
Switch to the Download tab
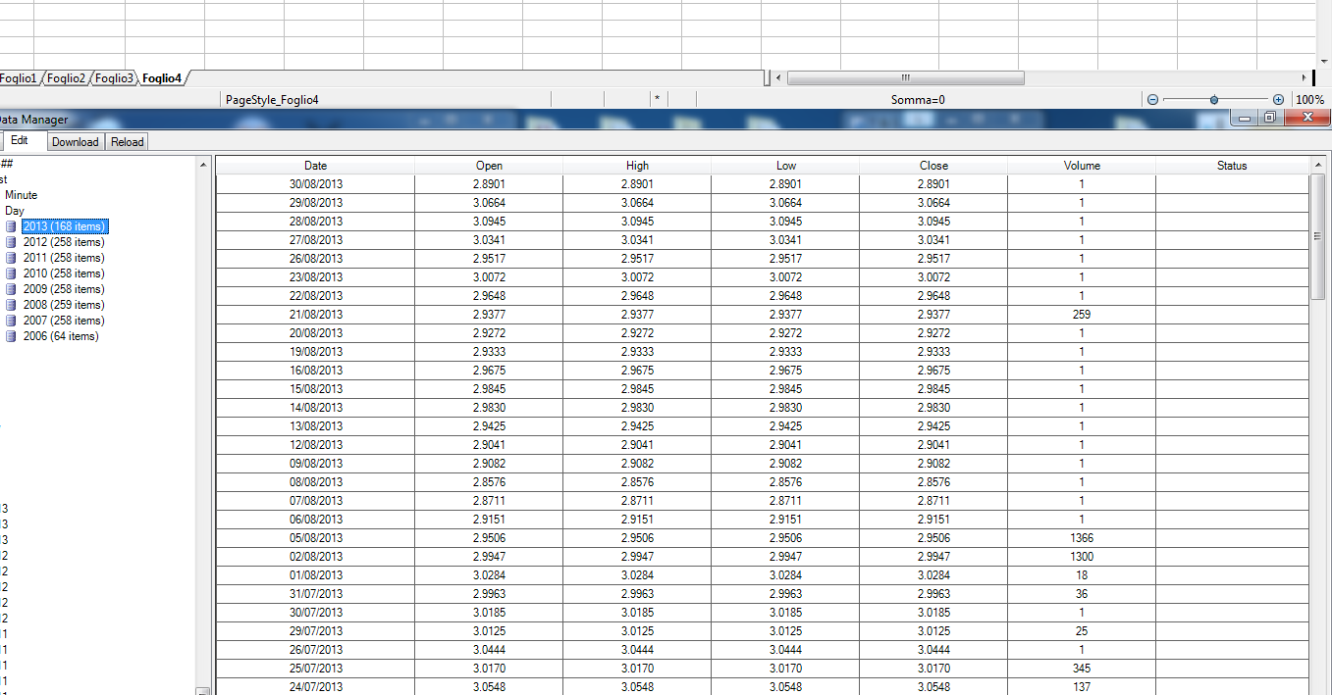[76, 142]
